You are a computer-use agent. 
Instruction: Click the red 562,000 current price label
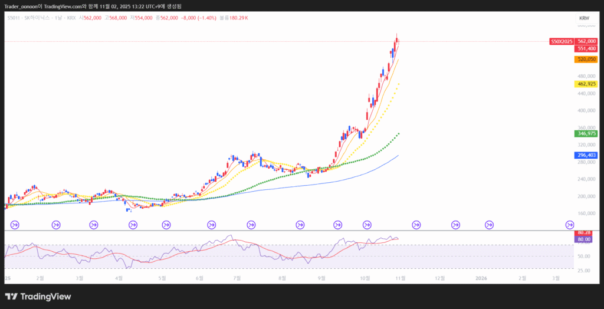(x=586, y=41)
